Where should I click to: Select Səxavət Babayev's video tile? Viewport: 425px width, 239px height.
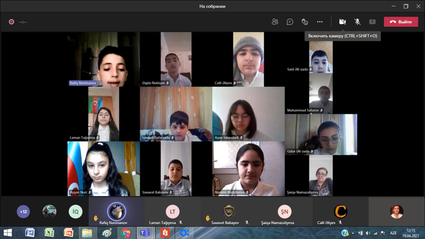[176, 169]
